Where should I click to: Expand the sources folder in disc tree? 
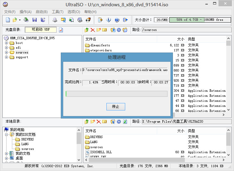click(6, 53)
